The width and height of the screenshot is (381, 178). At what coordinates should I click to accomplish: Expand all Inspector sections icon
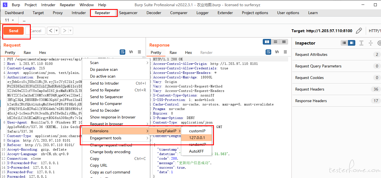pos(361,43)
